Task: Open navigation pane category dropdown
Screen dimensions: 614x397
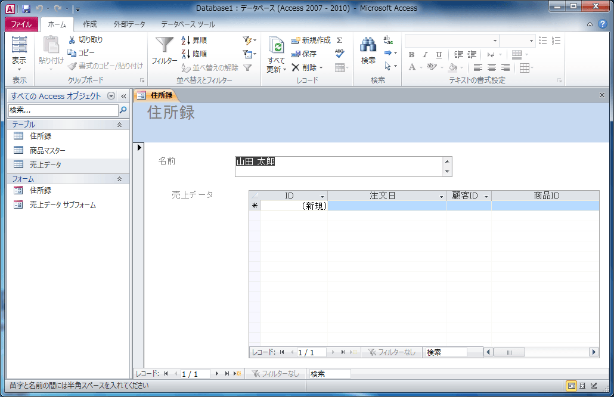Action: 111,96
